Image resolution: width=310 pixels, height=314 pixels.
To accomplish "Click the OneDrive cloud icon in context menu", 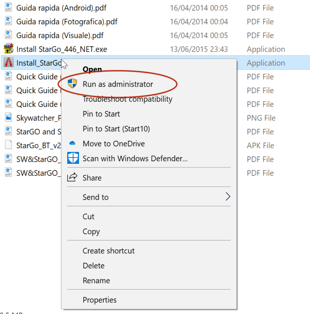I will coord(72,143).
